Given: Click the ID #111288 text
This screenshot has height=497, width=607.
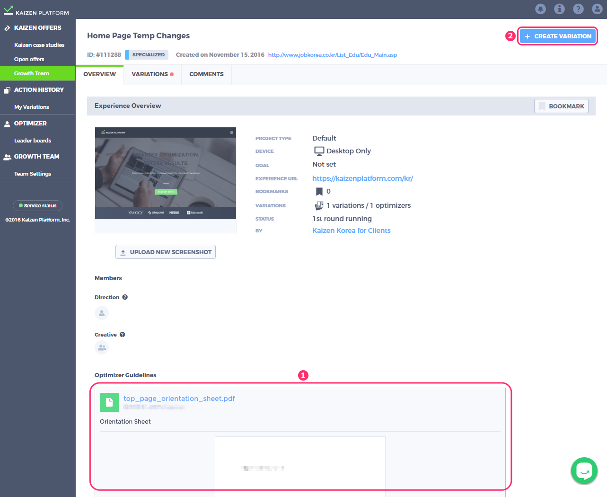Looking at the screenshot, I should click(x=104, y=55).
